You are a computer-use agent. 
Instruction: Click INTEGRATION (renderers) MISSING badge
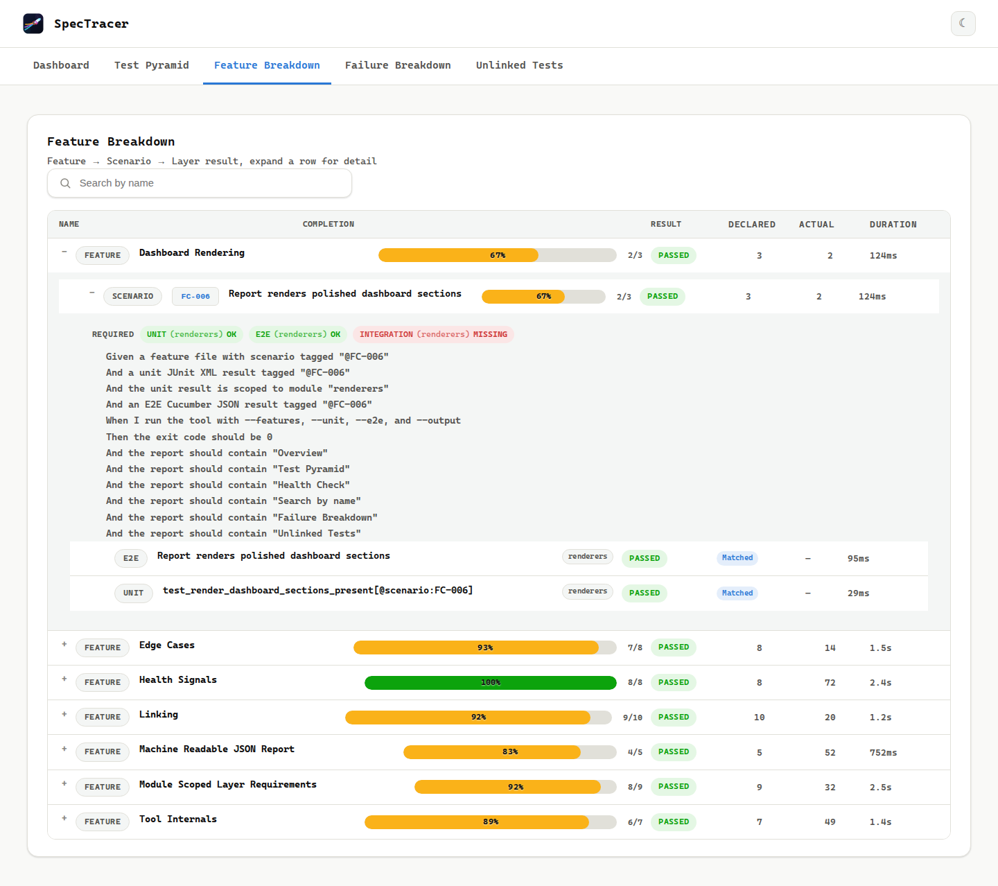pyautogui.click(x=433, y=334)
